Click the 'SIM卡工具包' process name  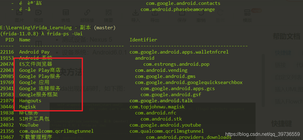click(34, 119)
